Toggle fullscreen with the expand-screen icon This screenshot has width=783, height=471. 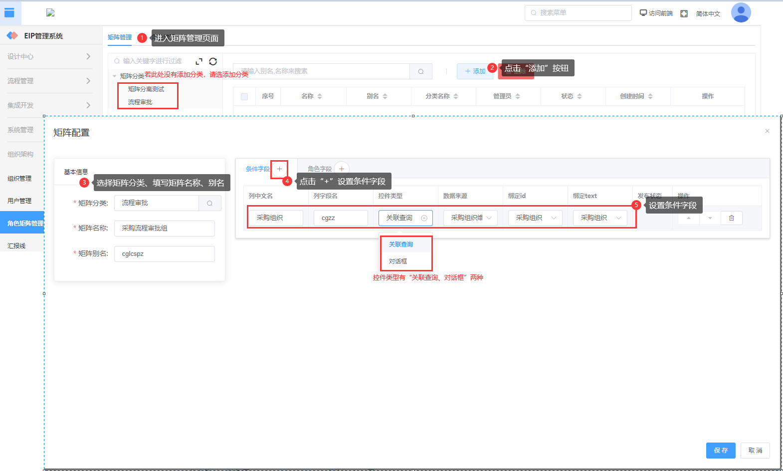(684, 13)
